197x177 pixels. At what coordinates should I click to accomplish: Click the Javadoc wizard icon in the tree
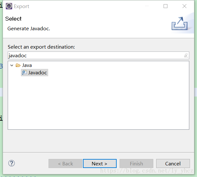coord(24,72)
